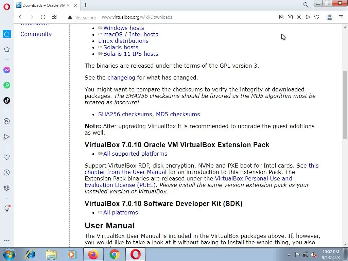Image resolution: width=348 pixels, height=261 pixels.
Task: Open Bookmarks star in the sidebar
Action: click(x=7, y=49)
